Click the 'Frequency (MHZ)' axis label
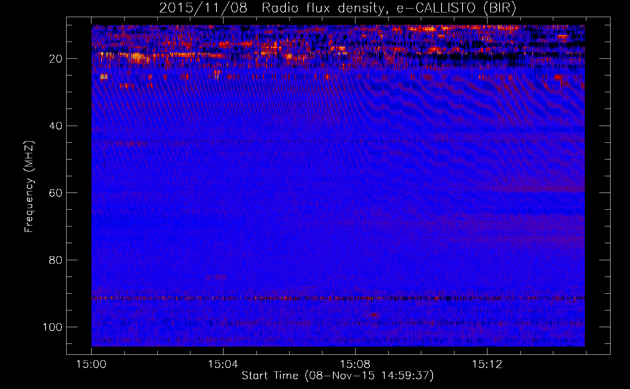 click(x=29, y=187)
